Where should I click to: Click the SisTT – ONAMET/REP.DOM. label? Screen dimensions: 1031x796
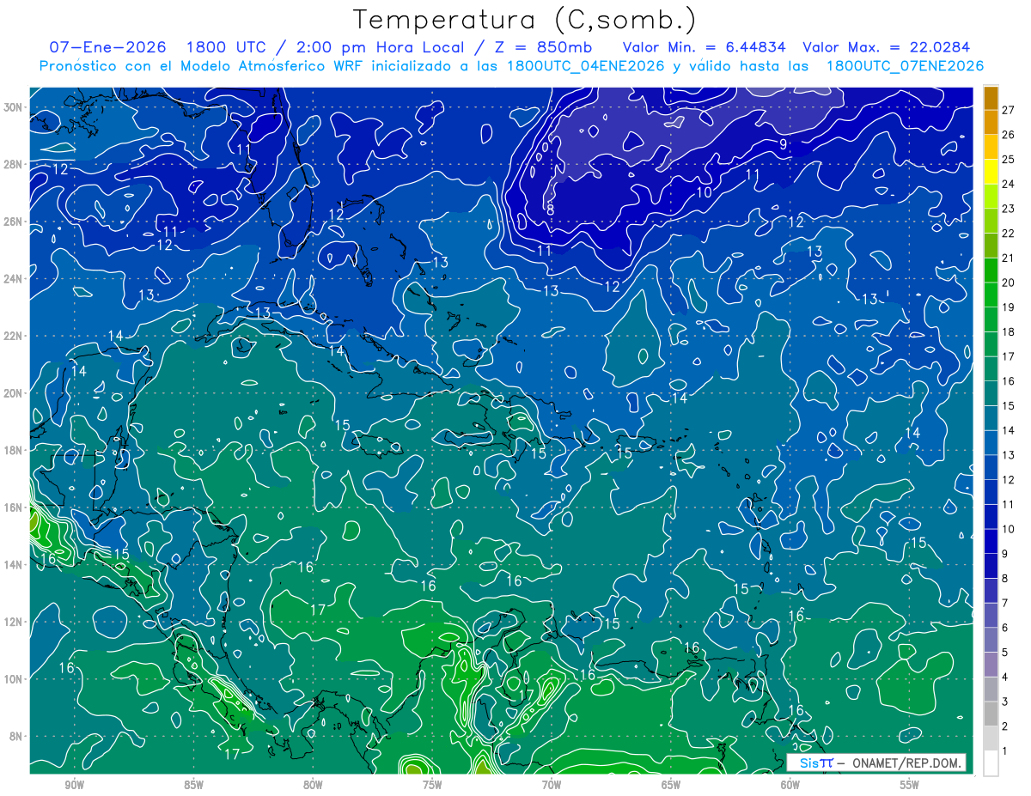coord(877,763)
